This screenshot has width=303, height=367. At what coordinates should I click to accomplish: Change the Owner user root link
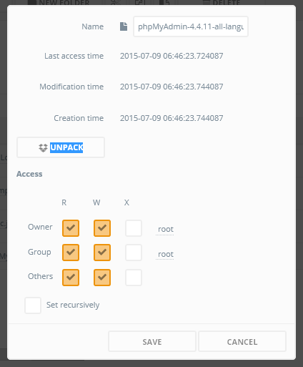click(166, 230)
